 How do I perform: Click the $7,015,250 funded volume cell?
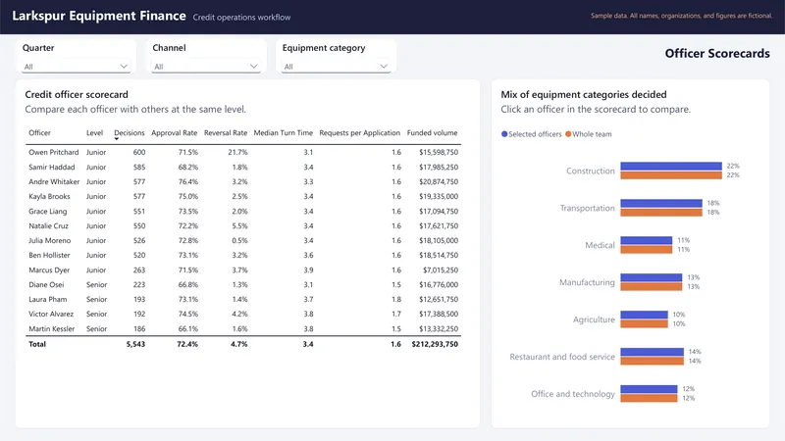[441, 270]
